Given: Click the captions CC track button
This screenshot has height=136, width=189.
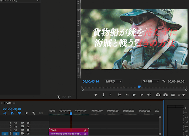Looking at the screenshot, I should (x=41, y=113).
